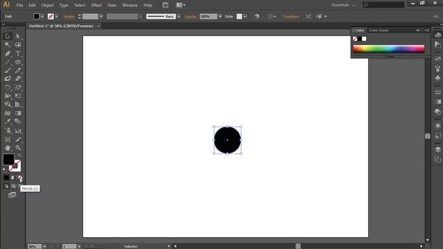Select the Blend tool
The height and width of the screenshot is (249, 443).
18,122
